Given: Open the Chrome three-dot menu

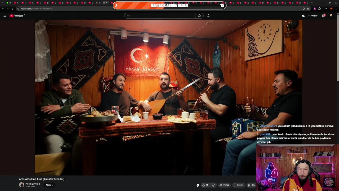Looking at the screenshot, I should pos(336,8).
